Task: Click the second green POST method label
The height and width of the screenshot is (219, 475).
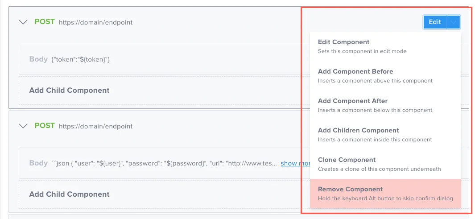Action: pyautogui.click(x=45, y=126)
